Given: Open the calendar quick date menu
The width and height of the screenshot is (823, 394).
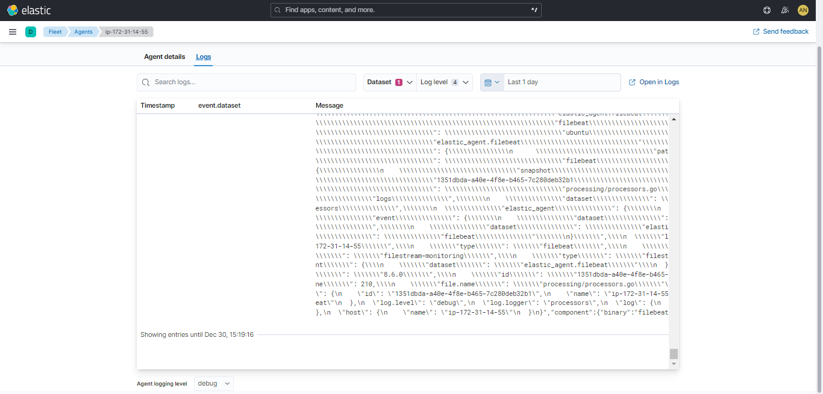Looking at the screenshot, I should click(x=492, y=82).
